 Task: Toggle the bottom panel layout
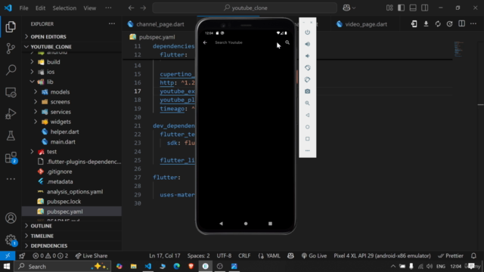click(x=413, y=8)
